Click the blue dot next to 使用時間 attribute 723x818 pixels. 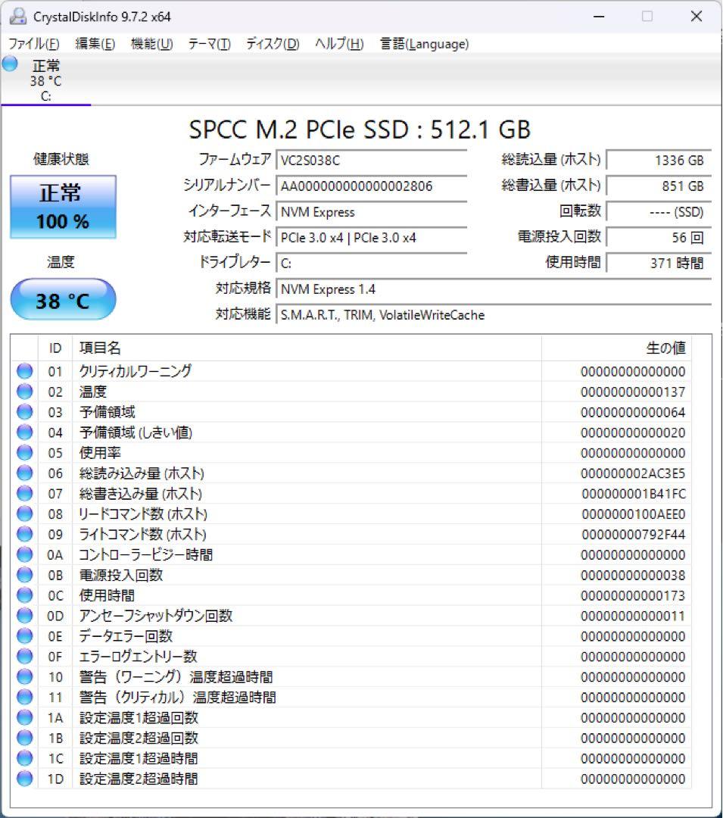click(x=24, y=595)
